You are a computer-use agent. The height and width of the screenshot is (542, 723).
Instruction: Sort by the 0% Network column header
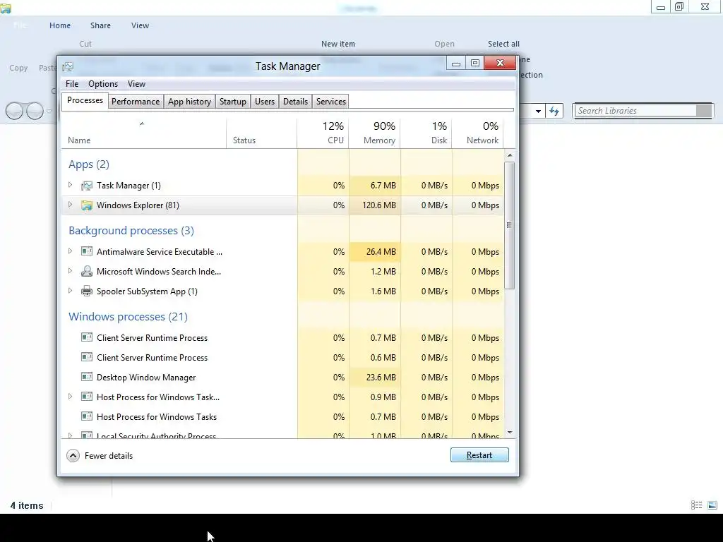click(478, 133)
